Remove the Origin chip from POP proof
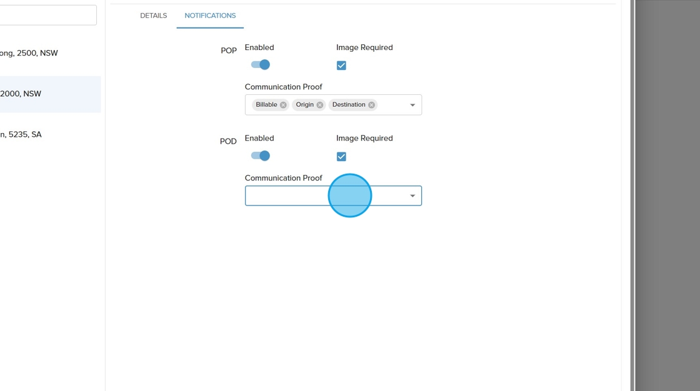The width and height of the screenshot is (700, 391). coord(320,105)
